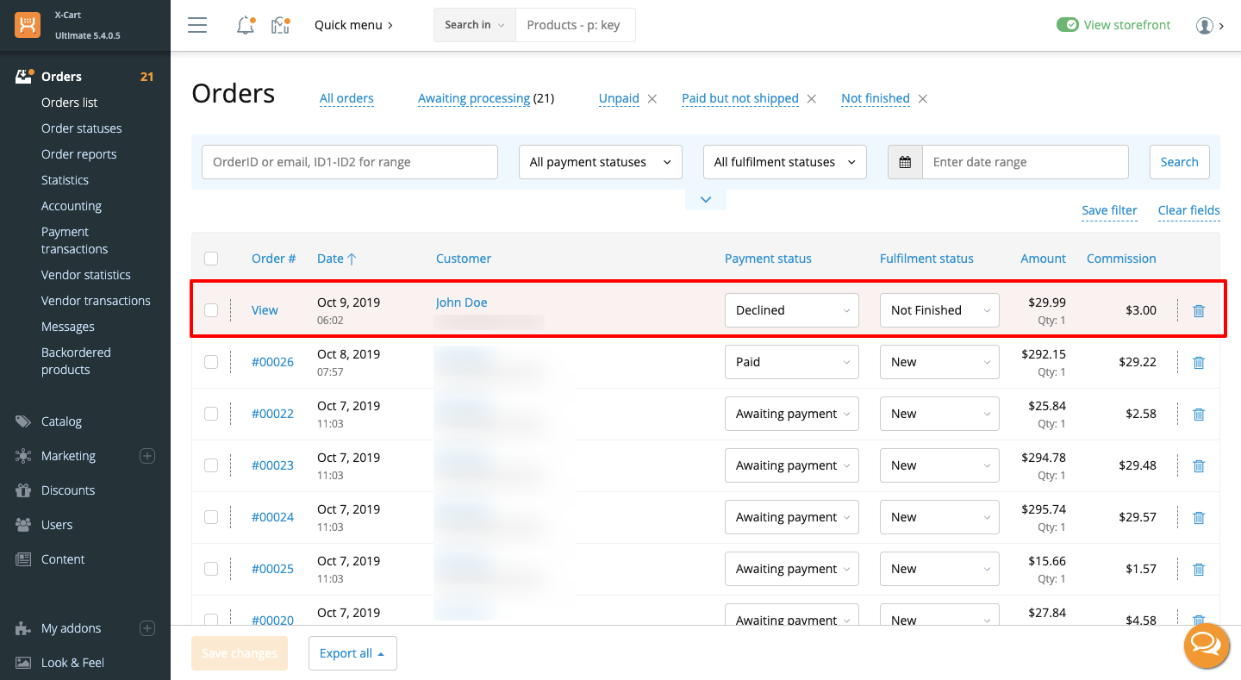The image size is (1241, 680).
Task: Check the checkbox for order #00022
Action: (x=211, y=414)
